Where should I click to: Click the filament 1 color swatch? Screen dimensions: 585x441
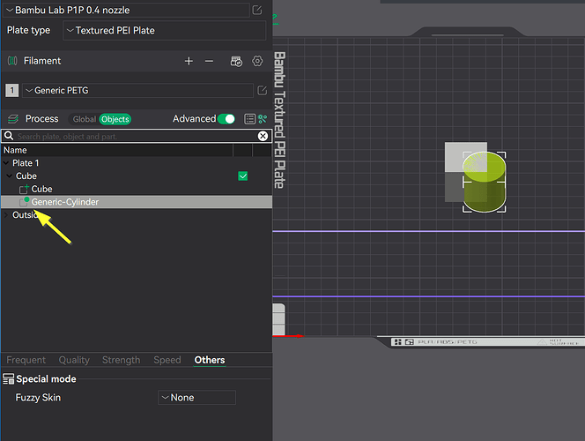pos(12,90)
